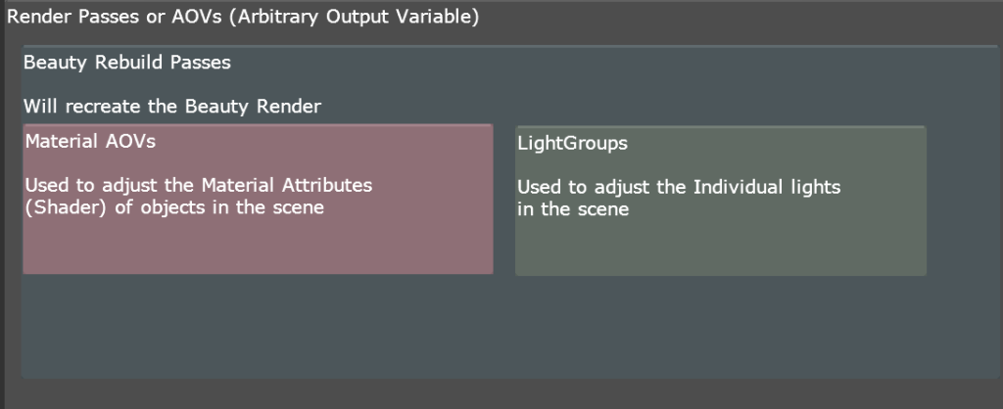Click 'Used to adjust the Individual lights' text
Image resolution: width=1003 pixels, height=409 pixels.
point(679,188)
